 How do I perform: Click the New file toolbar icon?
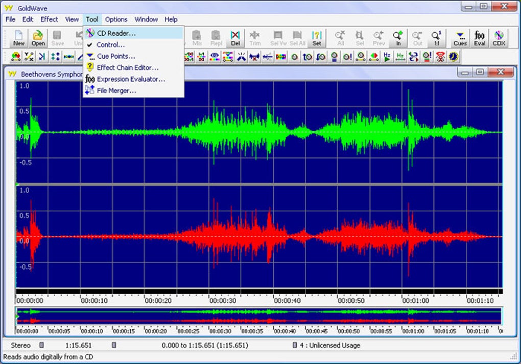click(x=19, y=38)
